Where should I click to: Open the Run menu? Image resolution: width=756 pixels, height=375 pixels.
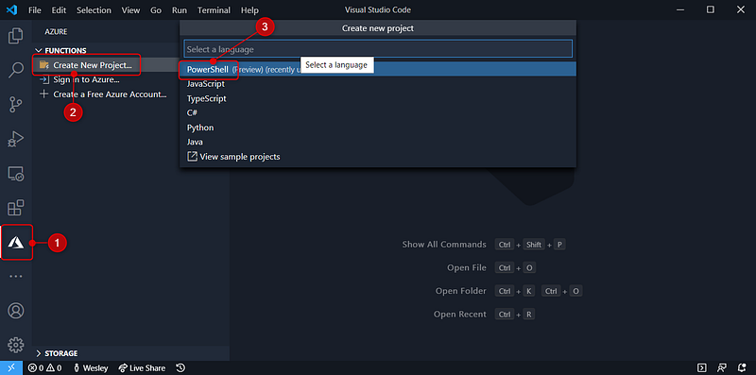tap(180, 10)
